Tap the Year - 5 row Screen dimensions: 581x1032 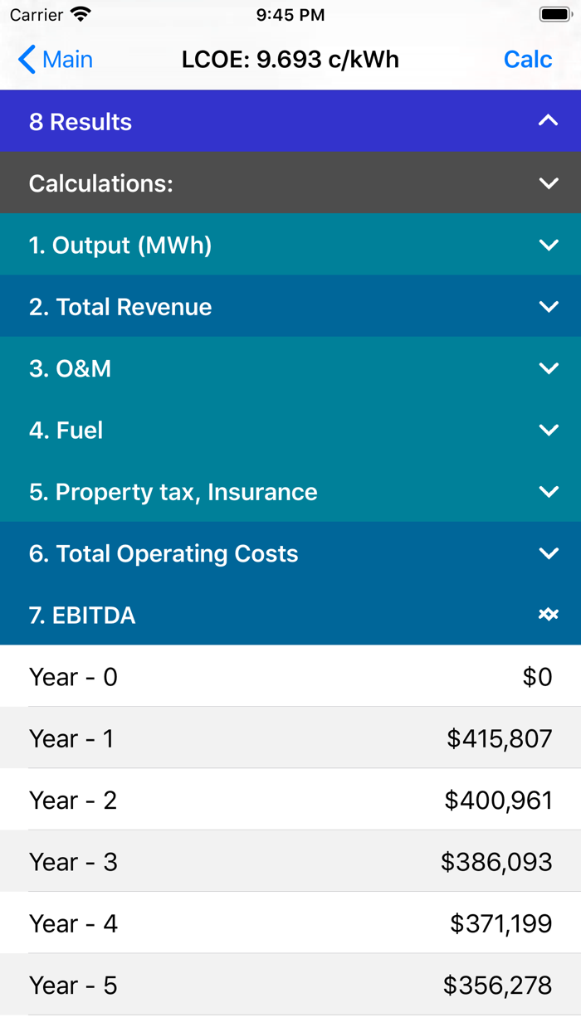290,985
